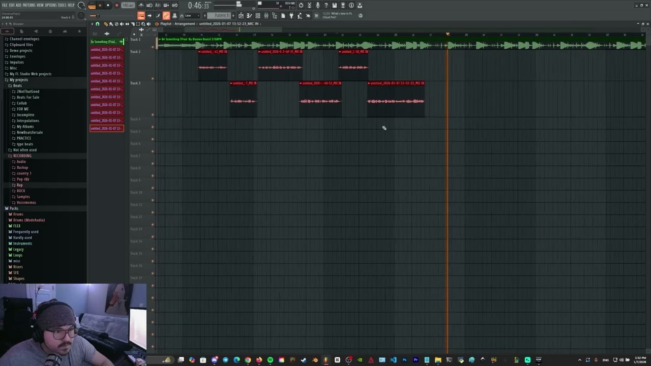Select Be Something clip in picker
Screen dimensions: 651x366
[x=107, y=42]
